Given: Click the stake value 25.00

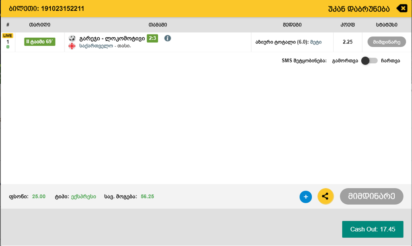Looking at the screenshot, I should tap(39, 197).
